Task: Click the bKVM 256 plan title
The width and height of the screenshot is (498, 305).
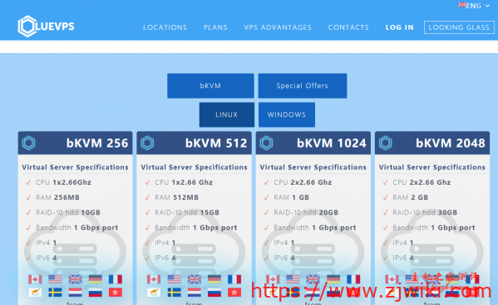Action: click(x=97, y=143)
